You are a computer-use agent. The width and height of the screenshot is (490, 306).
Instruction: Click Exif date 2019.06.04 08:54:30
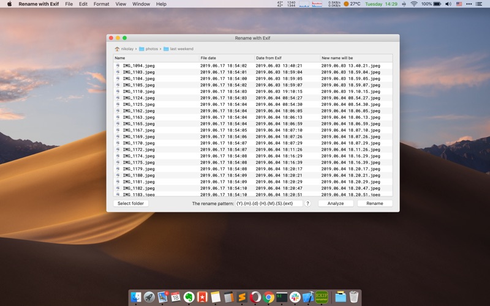point(279,104)
